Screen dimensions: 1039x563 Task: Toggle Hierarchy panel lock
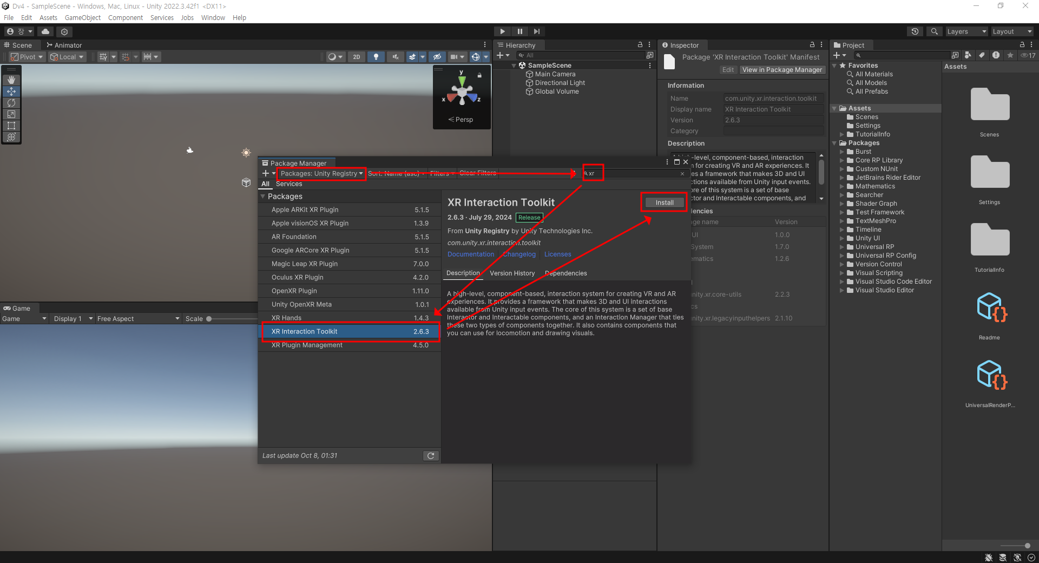640,45
